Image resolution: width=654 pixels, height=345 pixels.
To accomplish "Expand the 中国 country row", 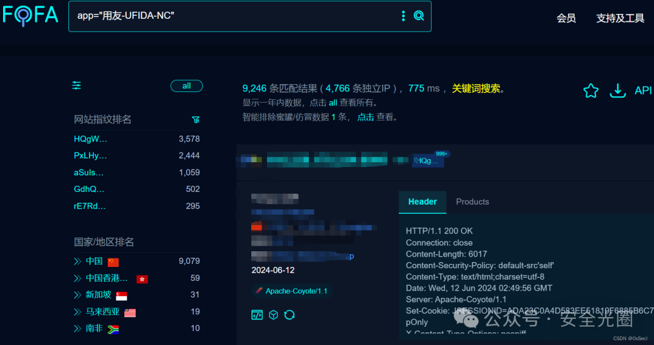I will 77,261.
